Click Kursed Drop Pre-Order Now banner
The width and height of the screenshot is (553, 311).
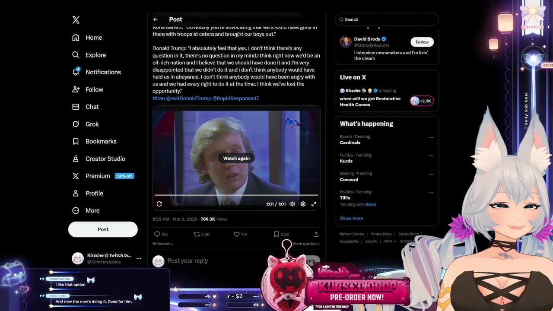tap(357, 292)
